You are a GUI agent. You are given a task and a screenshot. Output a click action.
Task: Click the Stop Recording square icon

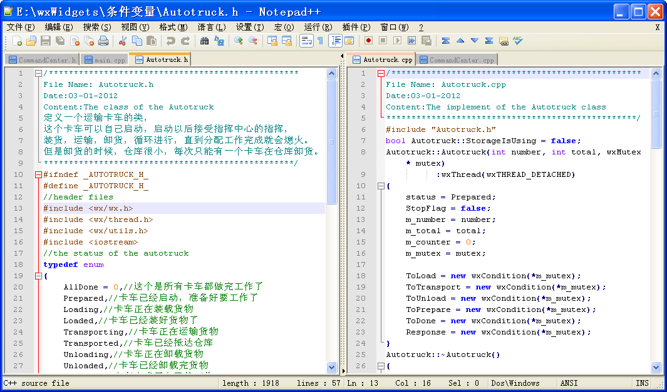383,41
